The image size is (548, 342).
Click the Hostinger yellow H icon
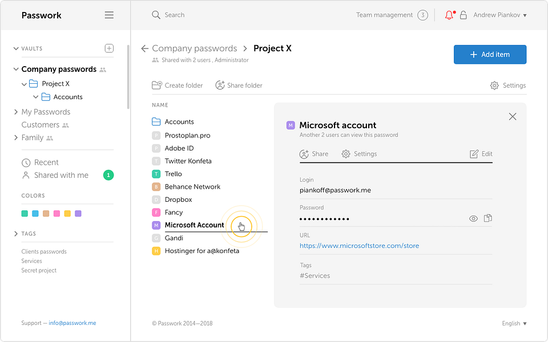coord(156,251)
